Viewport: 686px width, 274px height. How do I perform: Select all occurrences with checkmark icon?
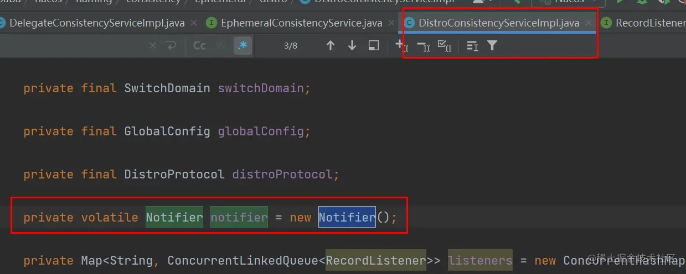445,46
